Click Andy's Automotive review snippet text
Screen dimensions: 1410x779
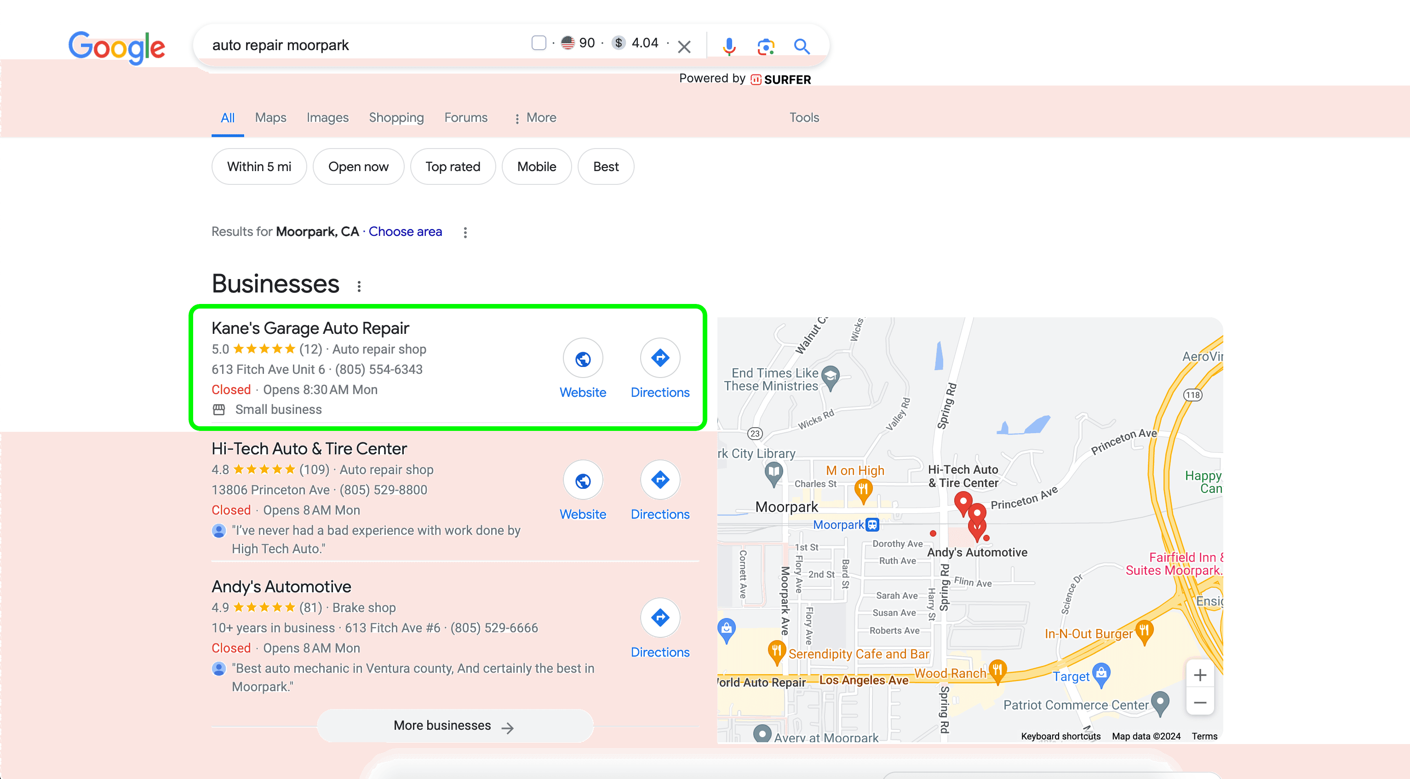pyautogui.click(x=413, y=677)
